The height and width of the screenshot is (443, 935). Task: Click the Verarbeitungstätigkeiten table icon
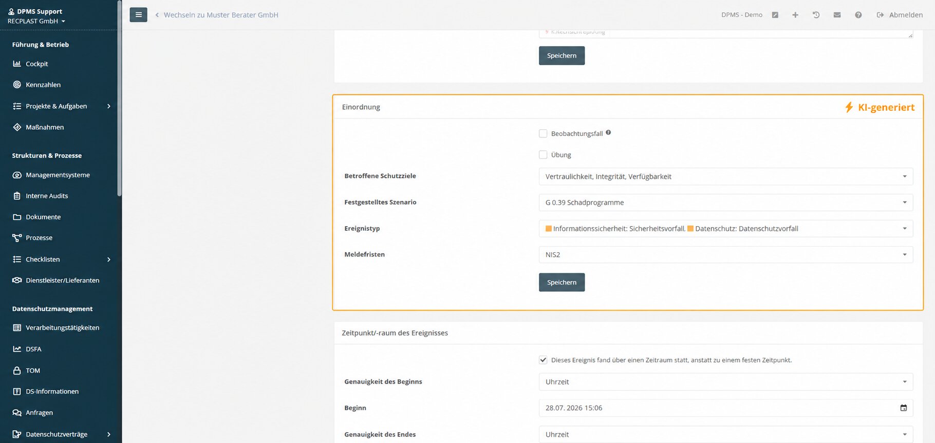(x=17, y=328)
